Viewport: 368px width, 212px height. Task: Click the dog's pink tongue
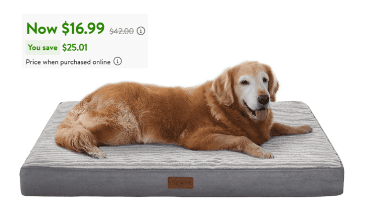coord(261,114)
